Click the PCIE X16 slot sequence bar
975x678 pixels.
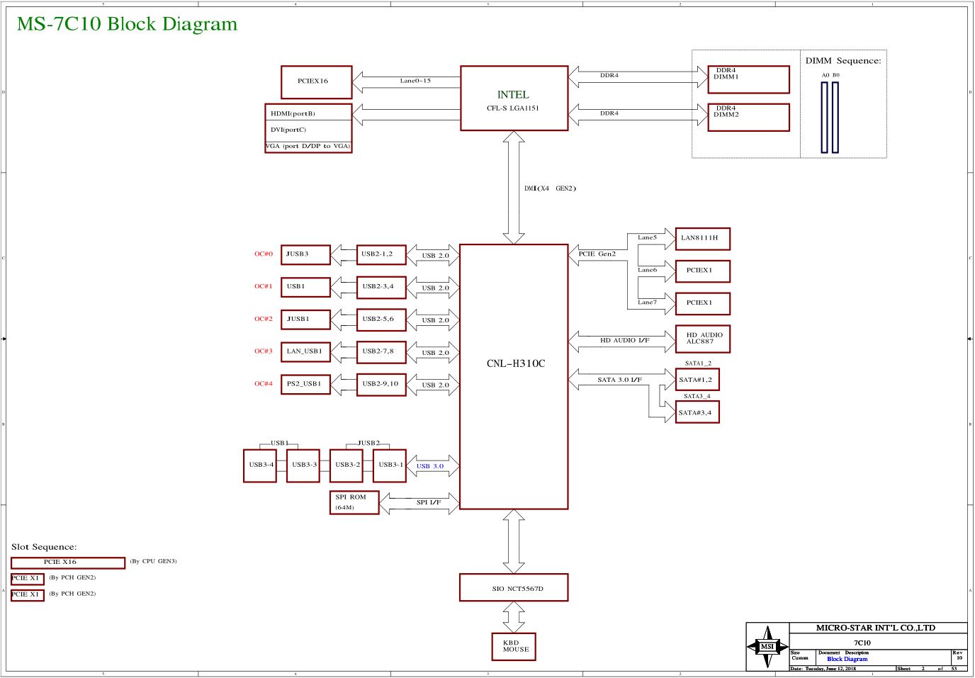click(x=68, y=563)
